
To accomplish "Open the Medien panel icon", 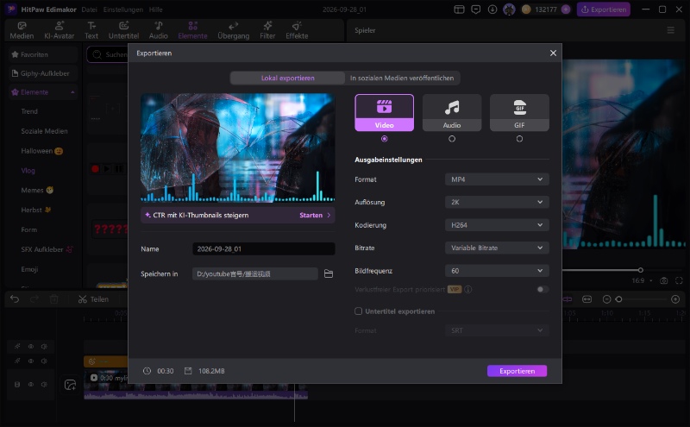I will (x=22, y=30).
